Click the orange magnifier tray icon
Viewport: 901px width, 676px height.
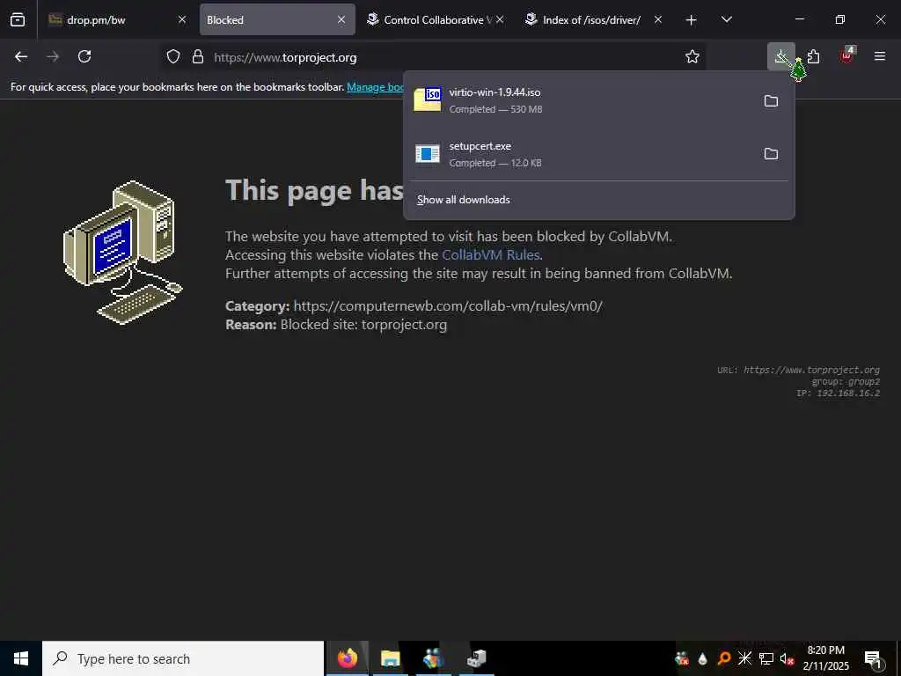(x=723, y=658)
